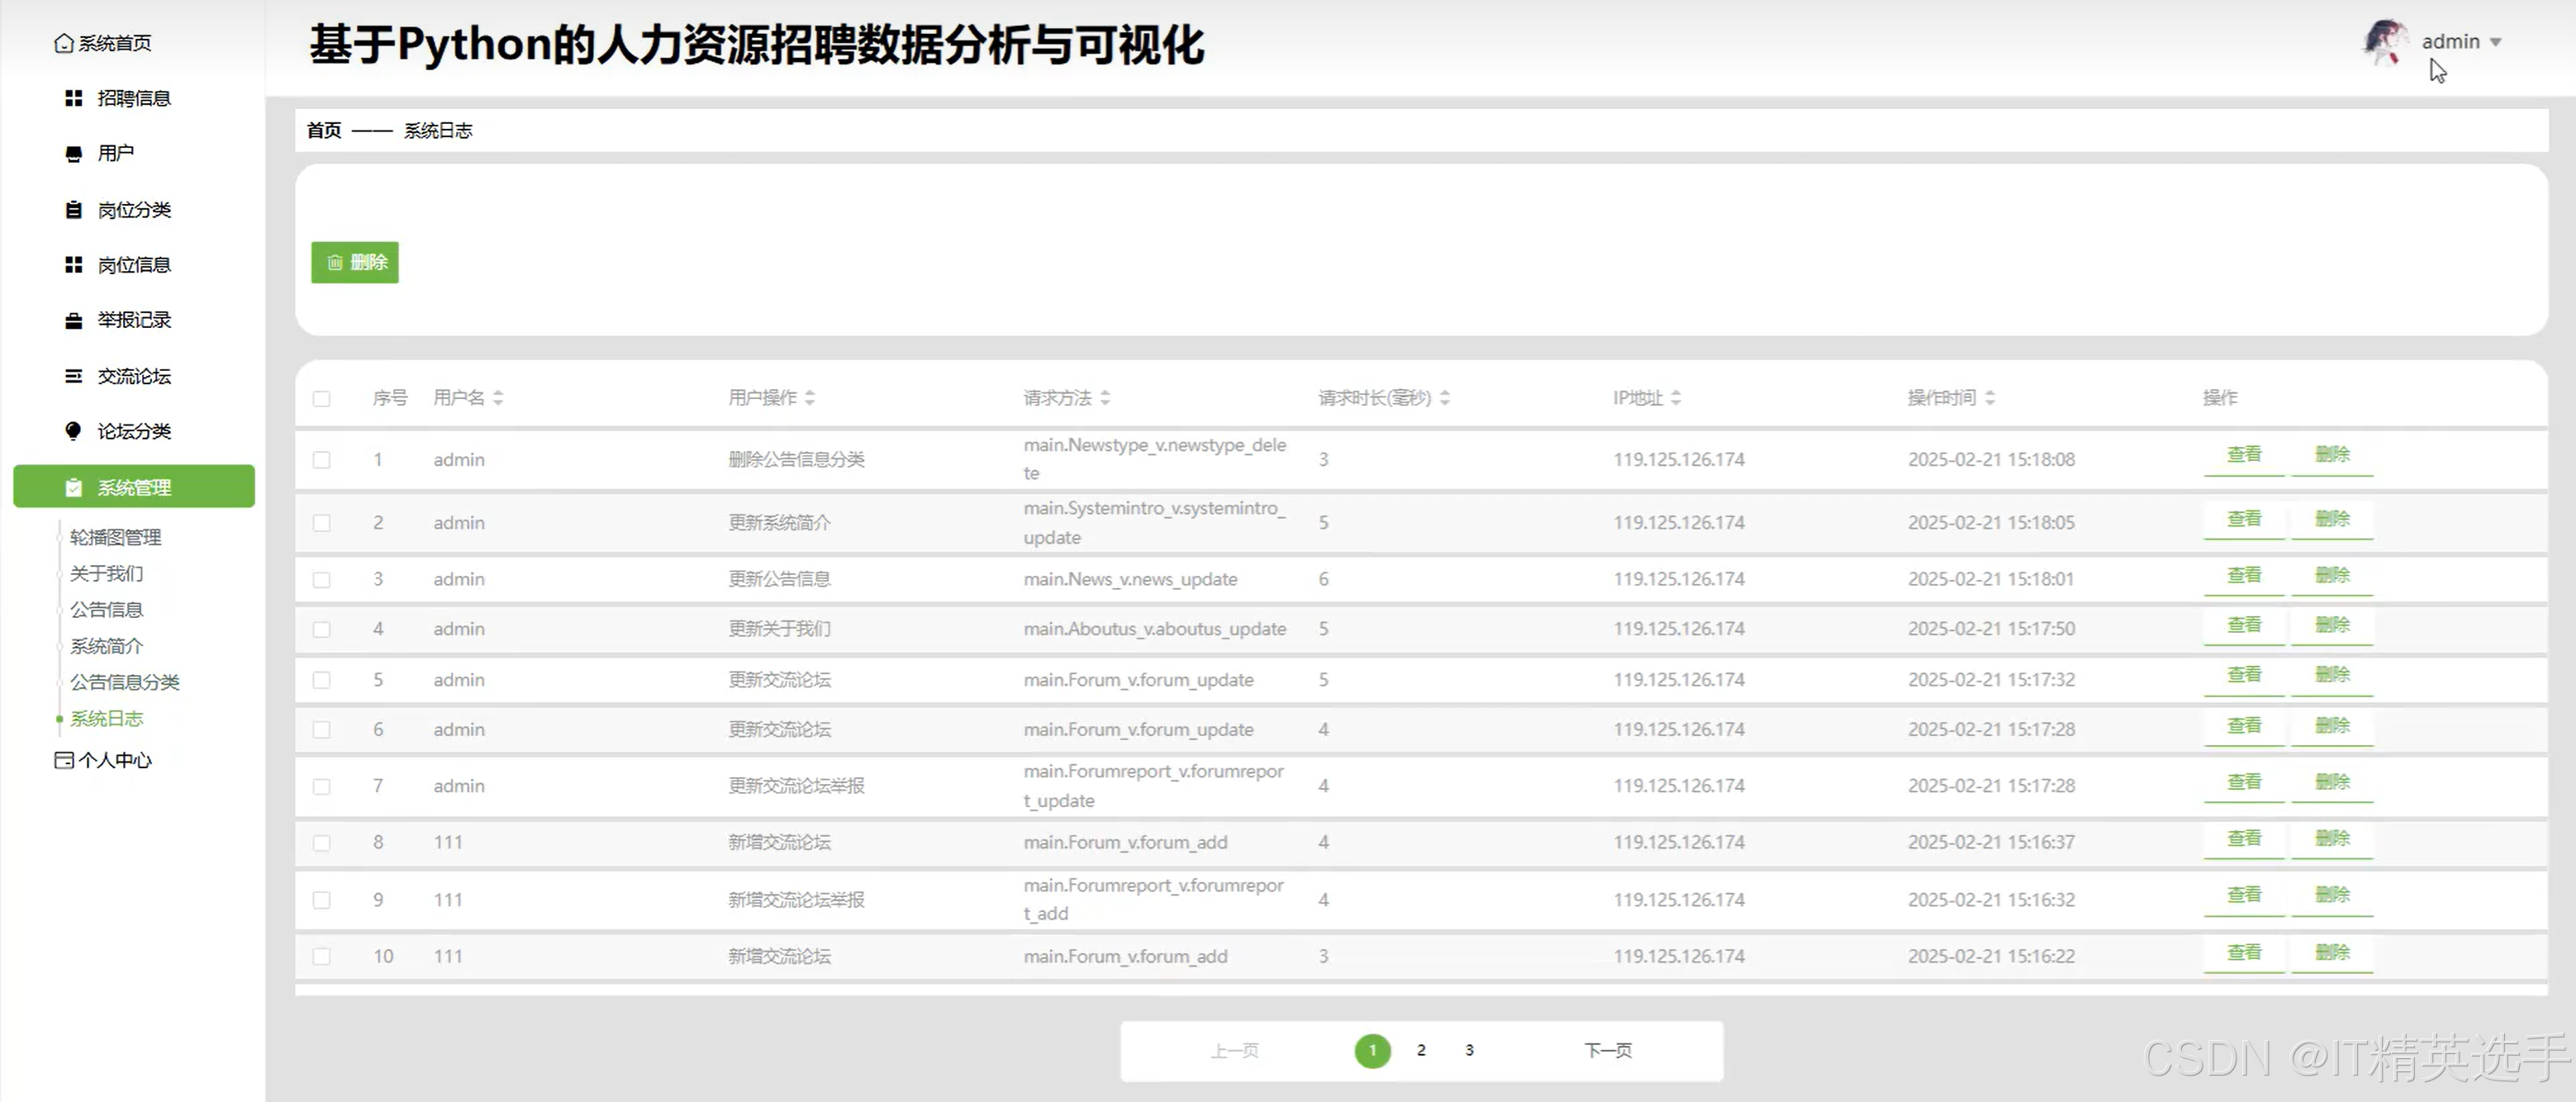Click the bulb icon beside 论坛分类

pyautogui.click(x=73, y=431)
